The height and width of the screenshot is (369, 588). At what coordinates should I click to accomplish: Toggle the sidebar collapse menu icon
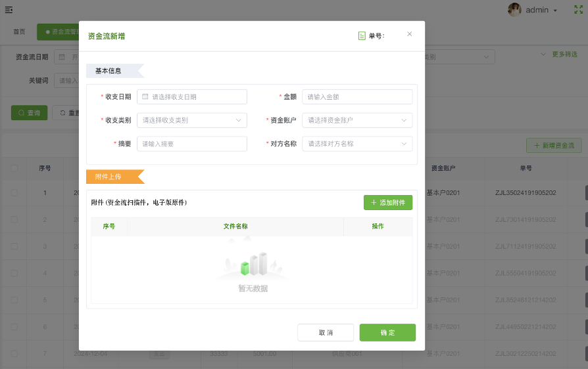9,10
